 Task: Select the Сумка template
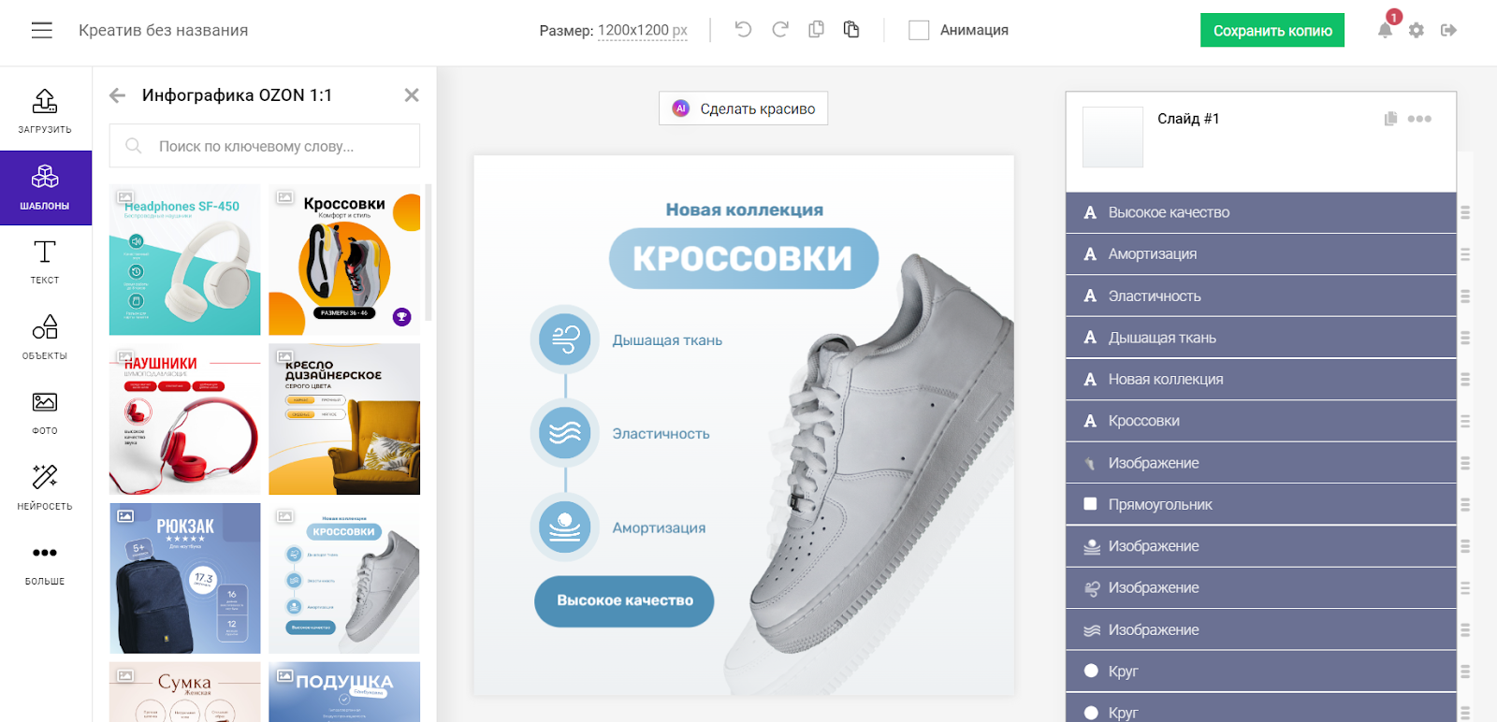pos(185,692)
